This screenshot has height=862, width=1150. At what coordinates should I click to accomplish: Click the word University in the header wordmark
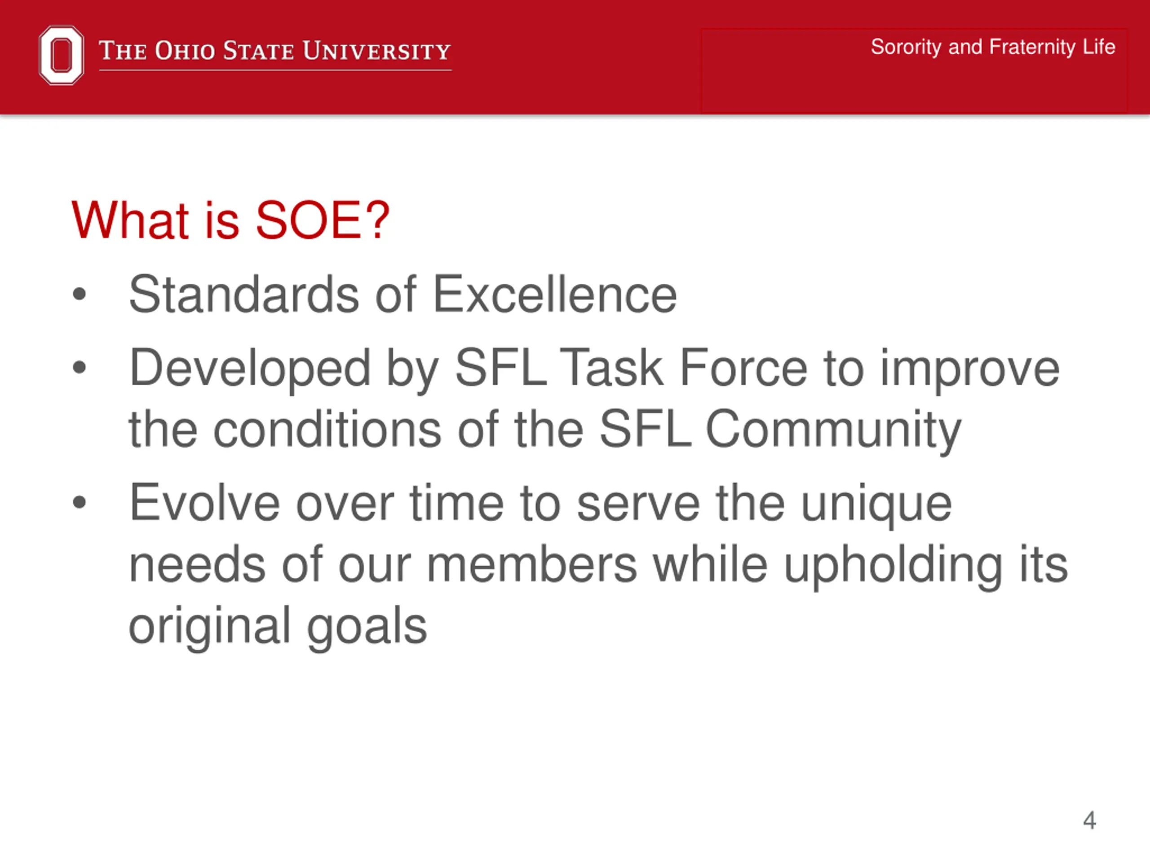click(377, 51)
